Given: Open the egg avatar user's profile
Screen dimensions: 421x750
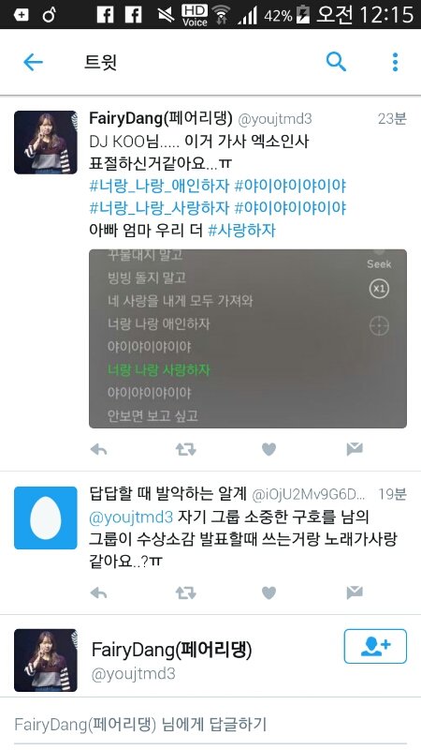Looking at the screenshot, I should tap(45, 517).
